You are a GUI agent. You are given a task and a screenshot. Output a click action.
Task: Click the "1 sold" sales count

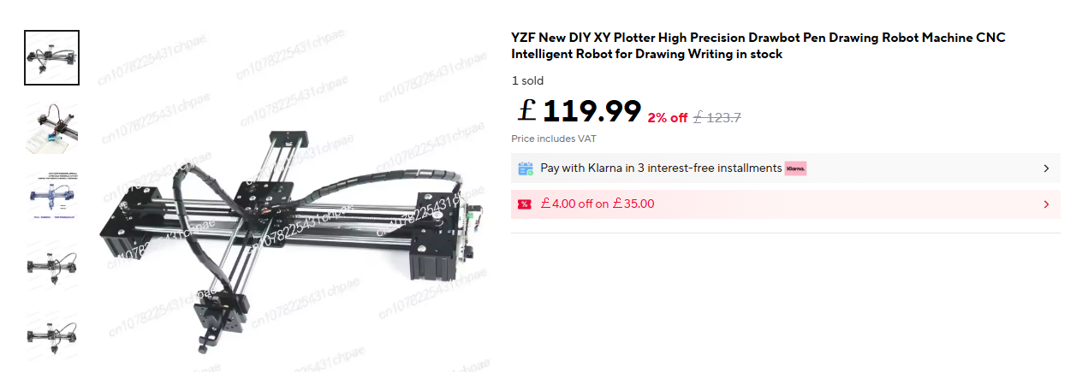pyautogui.click(x=527, y=81)
